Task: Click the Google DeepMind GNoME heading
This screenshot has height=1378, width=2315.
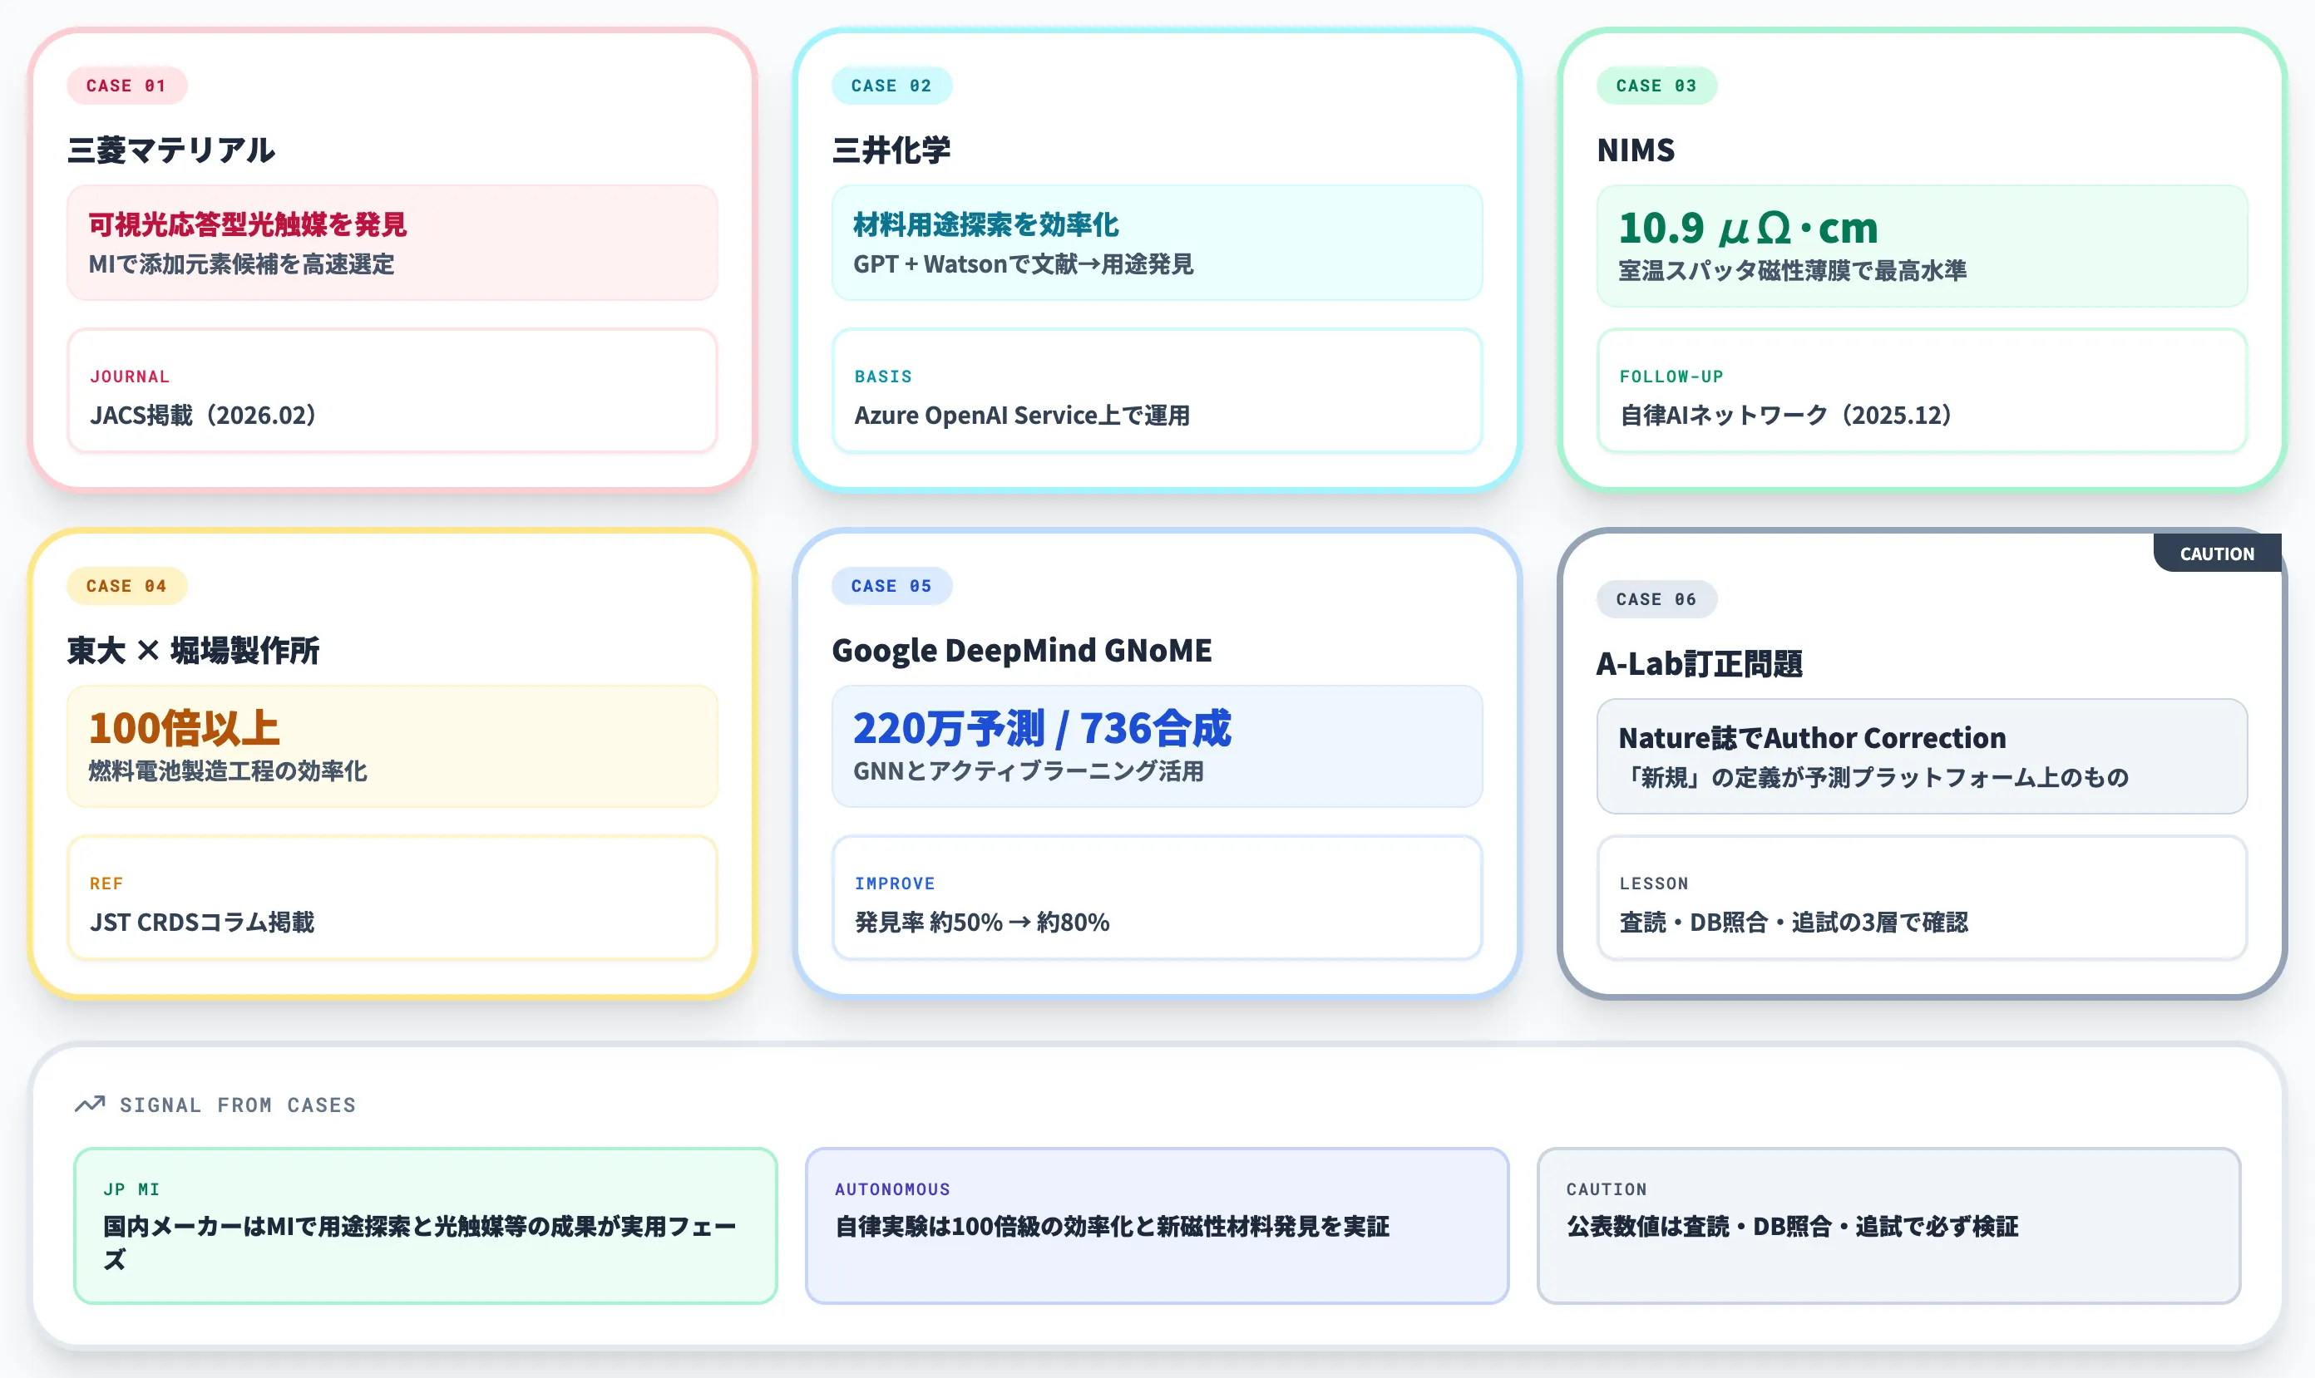Action: [1022, 650]
